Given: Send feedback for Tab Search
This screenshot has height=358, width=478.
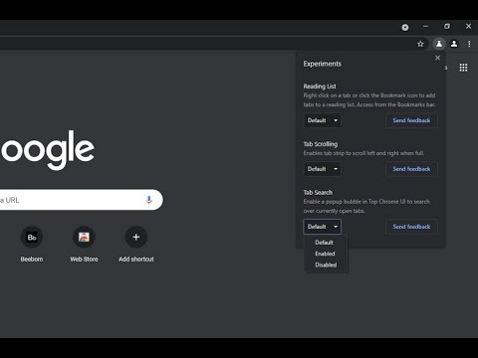Looking at the screenshot, I should click(x=411, y=227).
